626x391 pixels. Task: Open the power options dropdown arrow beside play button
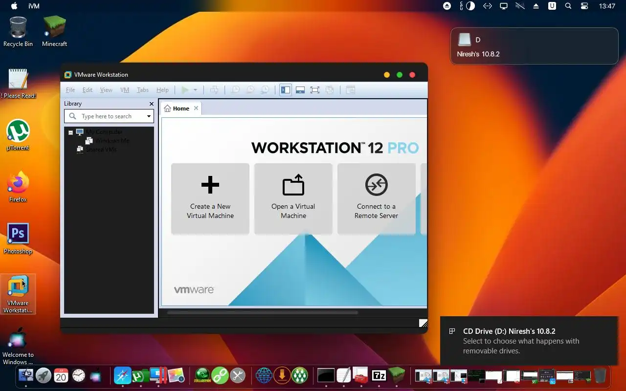point(195,90)
